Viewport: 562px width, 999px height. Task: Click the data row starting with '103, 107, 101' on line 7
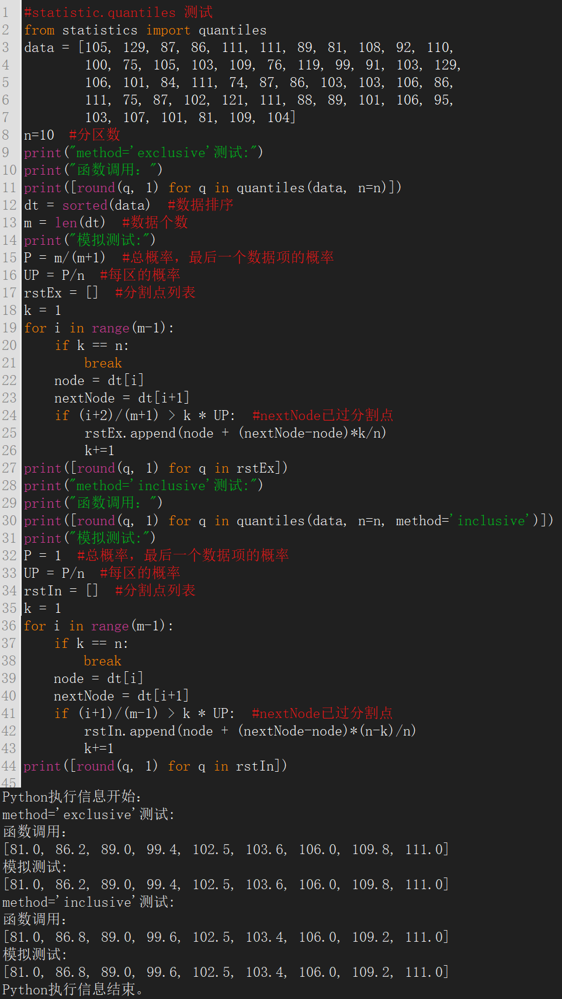point(190,117)
